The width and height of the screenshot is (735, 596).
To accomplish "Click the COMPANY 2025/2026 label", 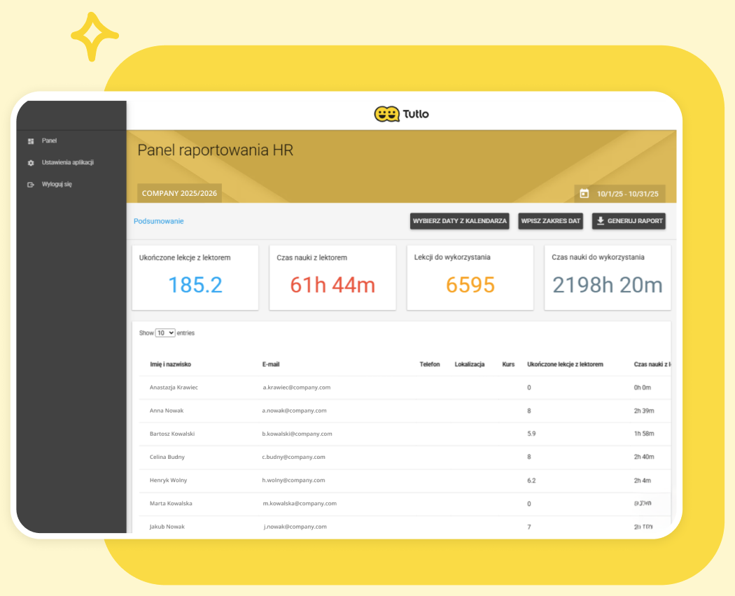I will [x=179, y=193].
